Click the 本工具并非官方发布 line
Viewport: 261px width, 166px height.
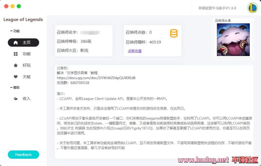point(121,109)
